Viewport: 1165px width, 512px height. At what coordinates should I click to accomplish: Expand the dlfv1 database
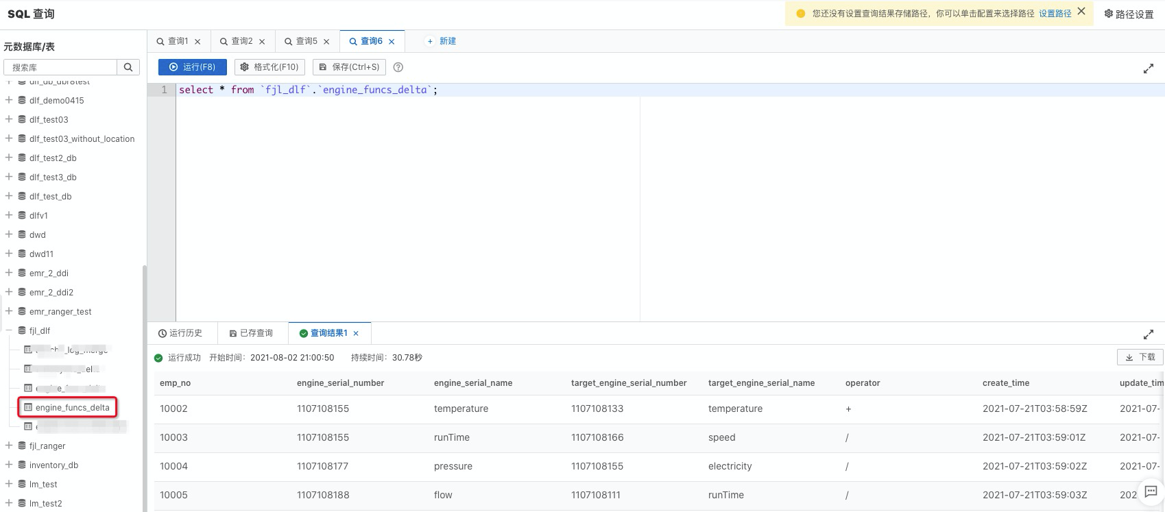(x=9, y=215)
